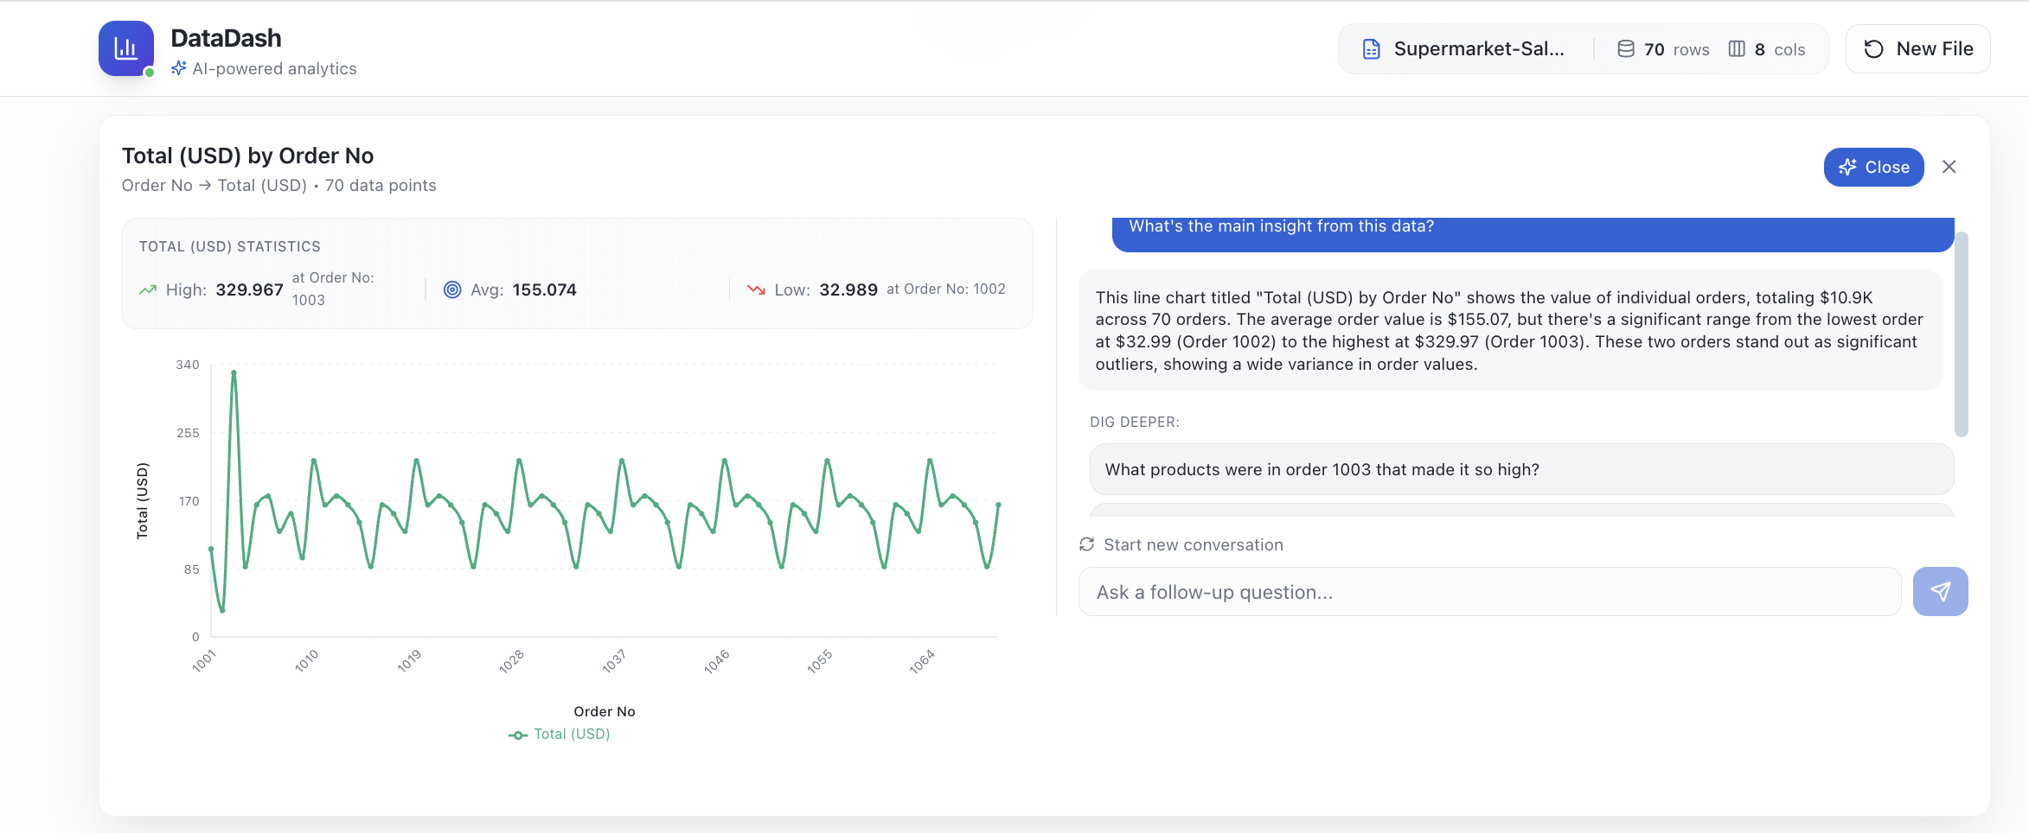
Task: Click the DataDash logo icon
Action: pyautogui.click(x=125, y=48)
